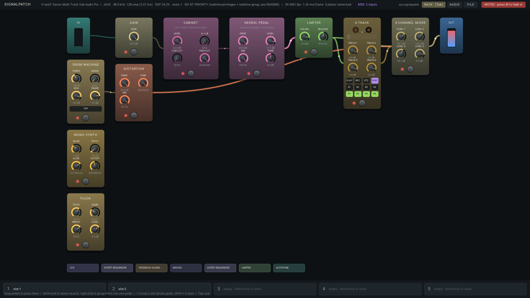Image resolution: width=530 pixels, height=298 pixels.
Task: Toggle the Gain pedal footswitch
Action: click(x=134, y=52)
